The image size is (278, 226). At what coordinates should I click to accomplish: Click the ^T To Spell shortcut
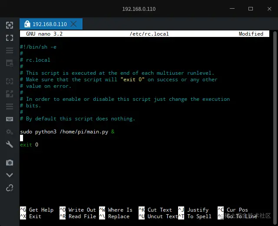[195, 216]
